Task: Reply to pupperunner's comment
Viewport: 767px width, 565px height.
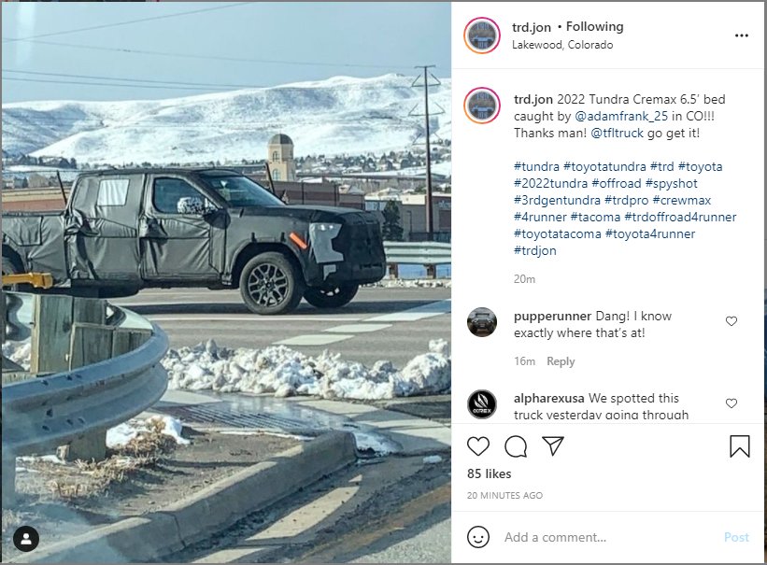Action: 561,361
